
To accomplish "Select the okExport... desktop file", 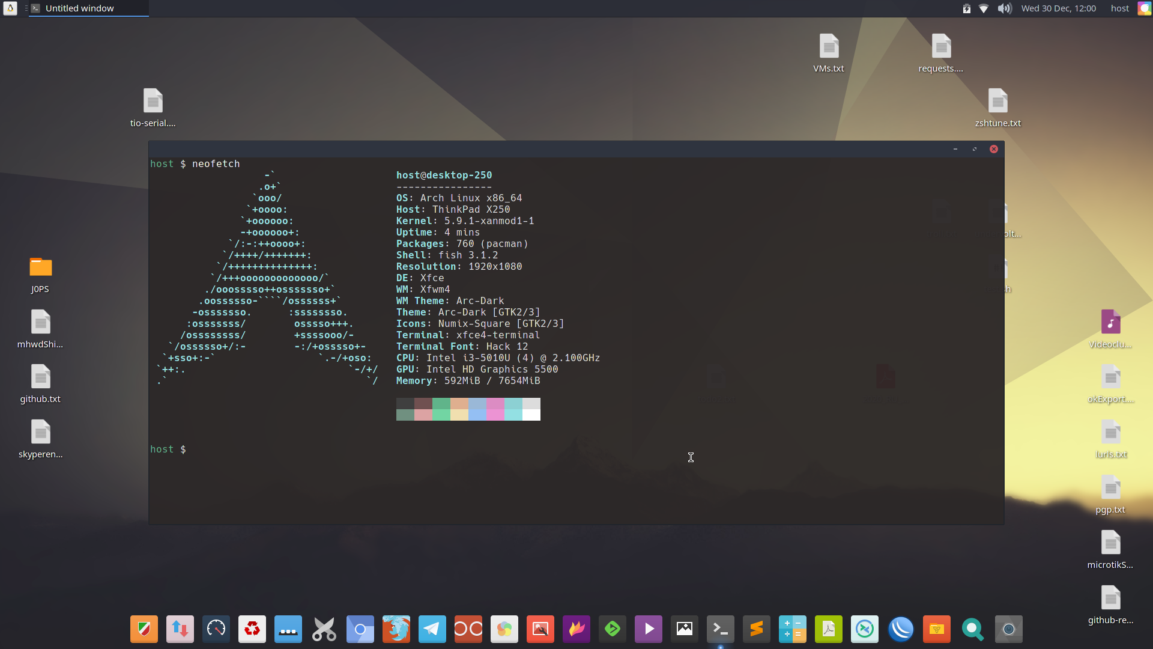I will coord(1110,385).
